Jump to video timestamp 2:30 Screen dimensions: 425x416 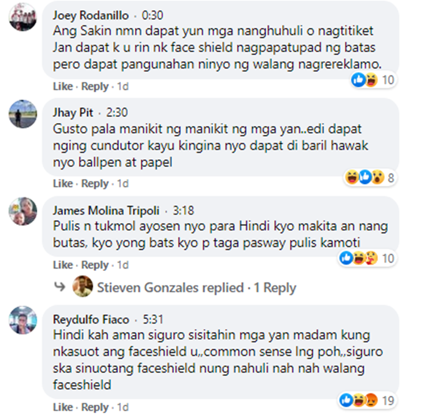(117, 112)
